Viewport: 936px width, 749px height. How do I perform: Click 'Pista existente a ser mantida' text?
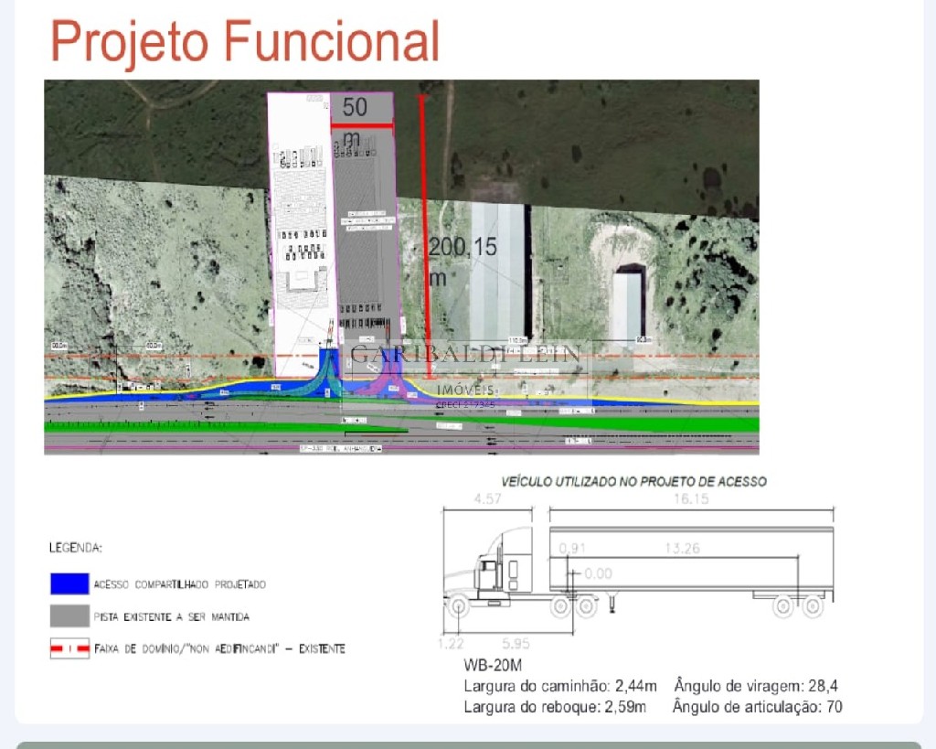[x=171, y=616]
